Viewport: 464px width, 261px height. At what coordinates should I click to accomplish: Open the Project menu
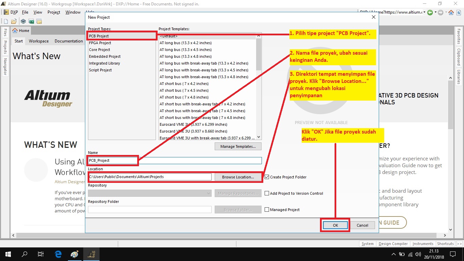(x=54, y=12)
